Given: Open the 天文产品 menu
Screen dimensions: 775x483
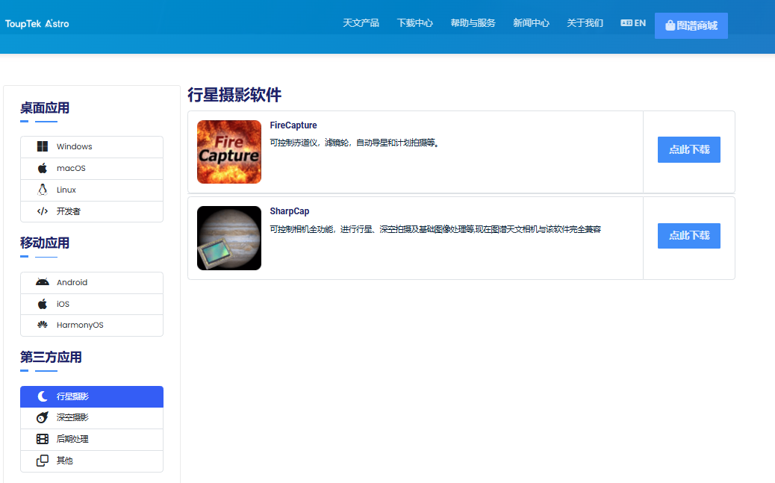Looking at the screenshot, I should pos(361,23).
